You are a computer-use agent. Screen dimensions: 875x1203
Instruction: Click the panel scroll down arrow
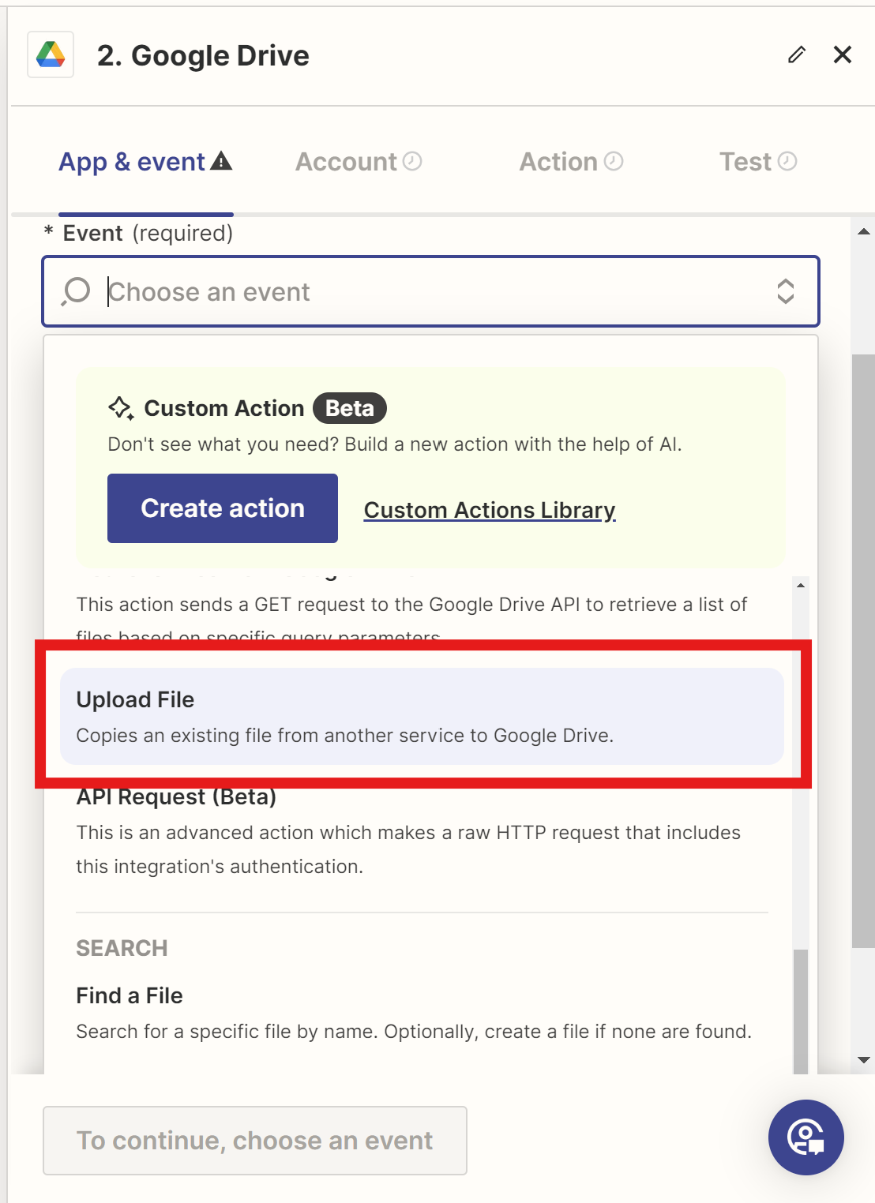pos(863,1060)
